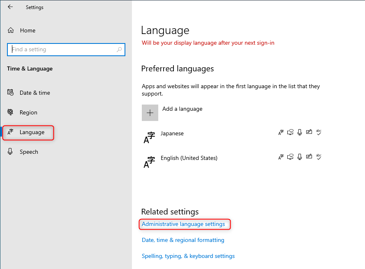Open Spelling, typing, & keyboard settings link
The height and width of the screenshot is (269, 365).
[188, 256]
